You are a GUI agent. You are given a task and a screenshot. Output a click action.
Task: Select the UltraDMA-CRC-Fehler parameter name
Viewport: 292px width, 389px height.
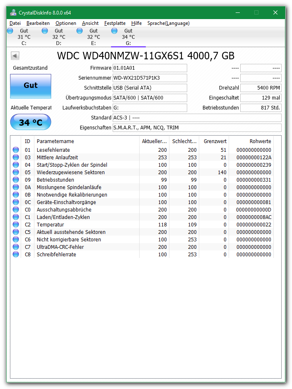60,247
